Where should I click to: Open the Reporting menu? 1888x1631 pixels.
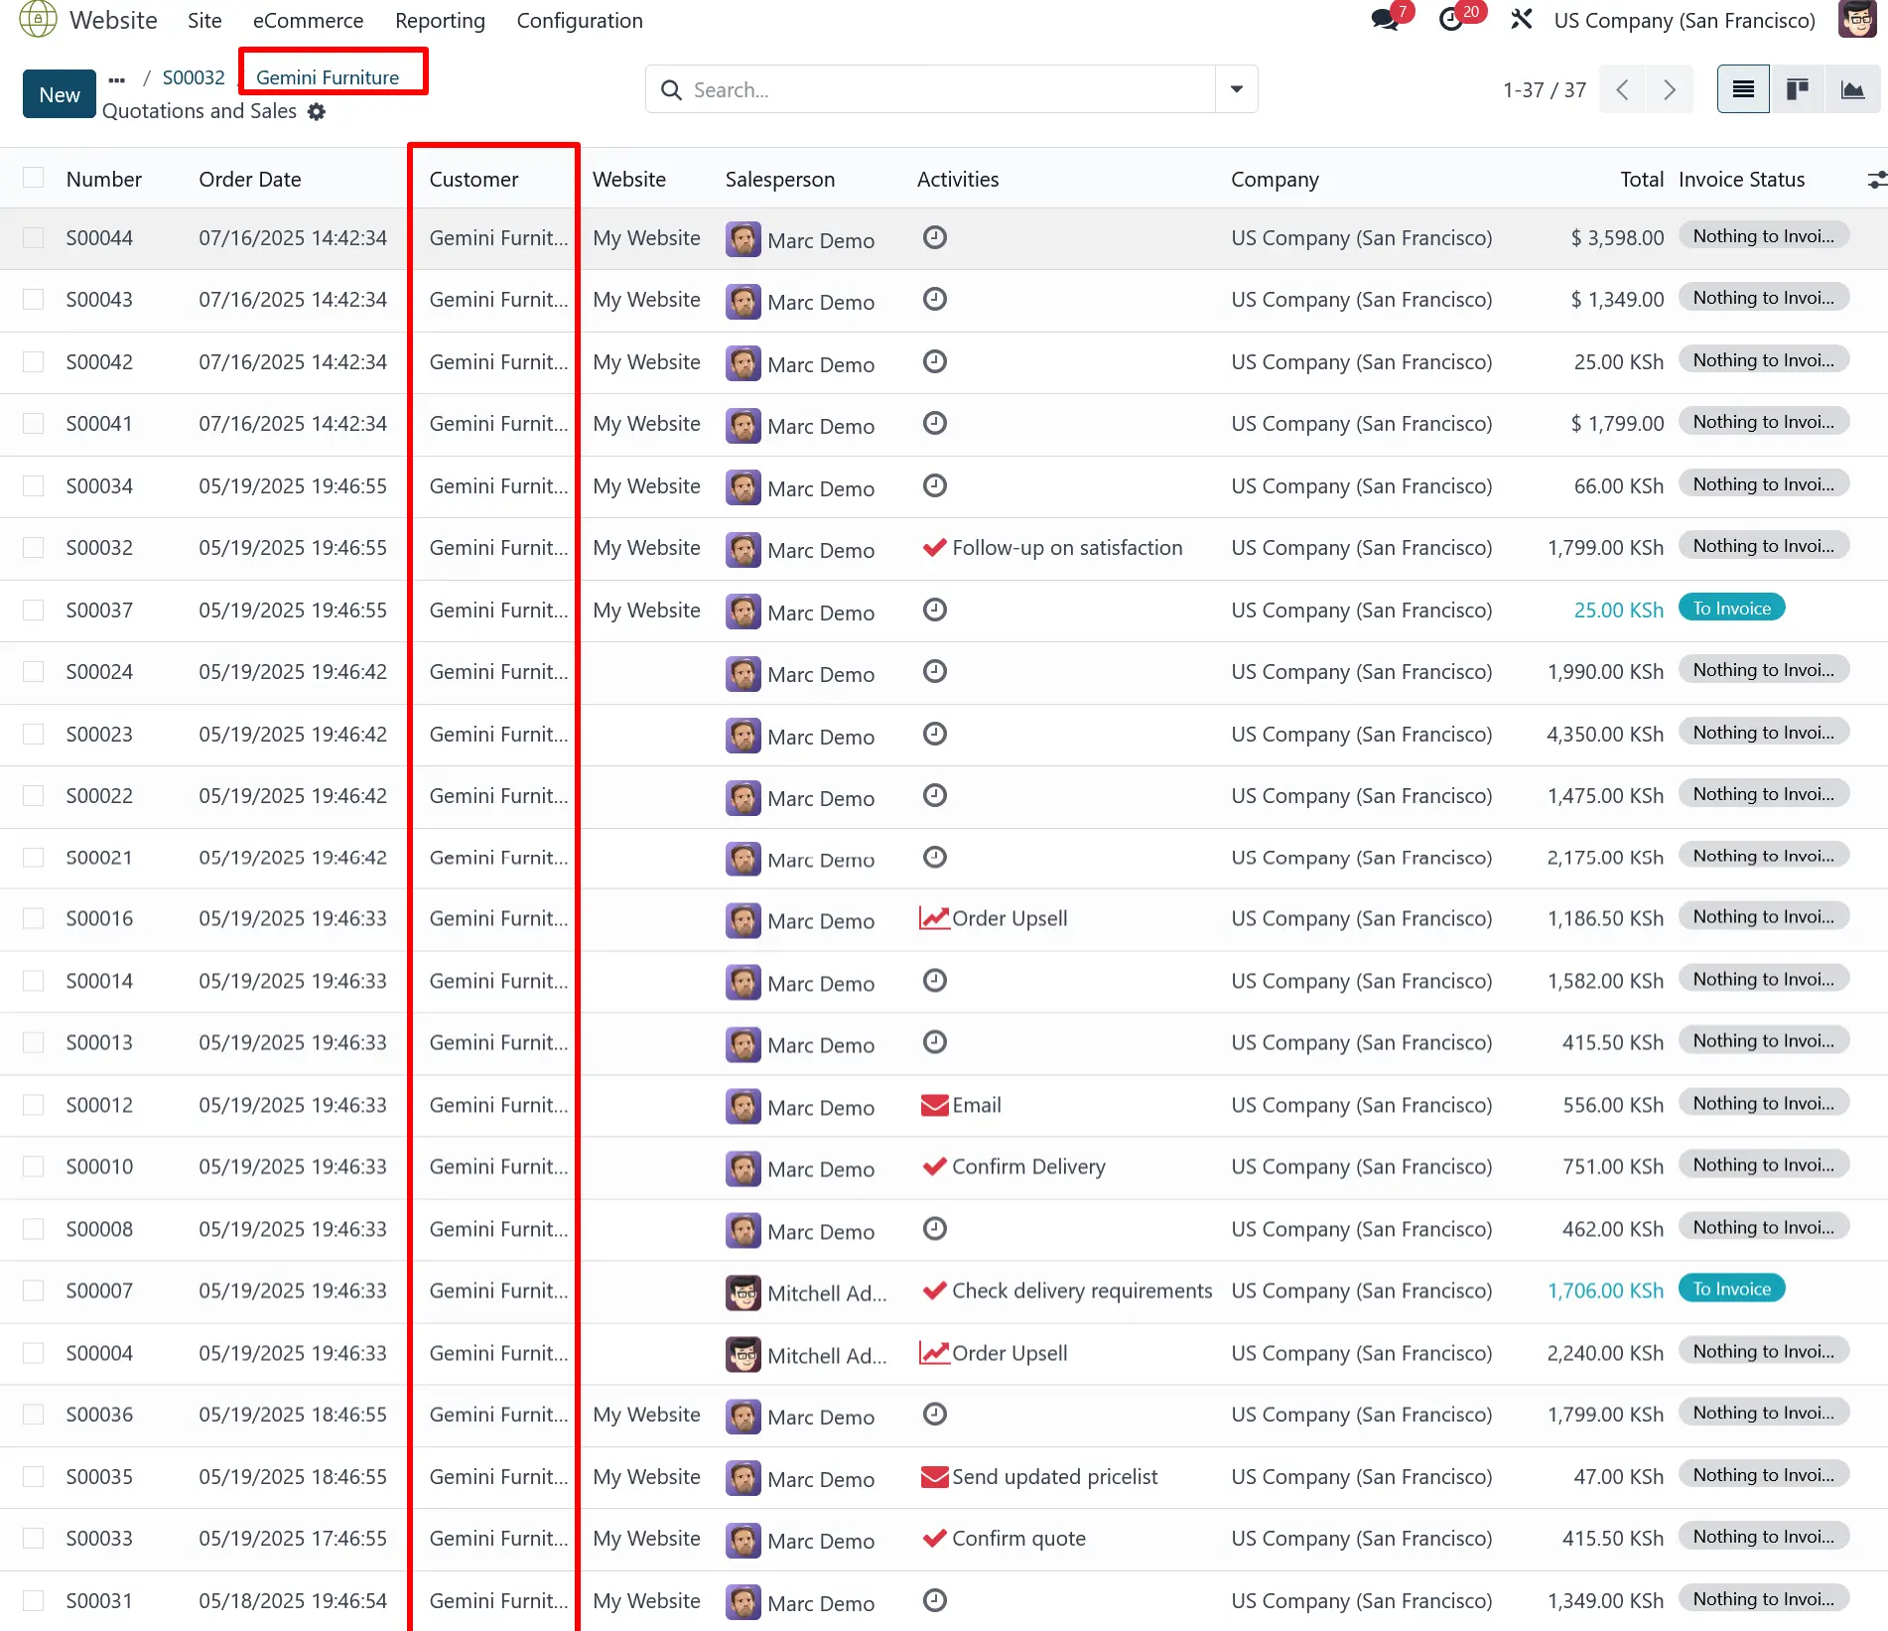coord(440,21)
